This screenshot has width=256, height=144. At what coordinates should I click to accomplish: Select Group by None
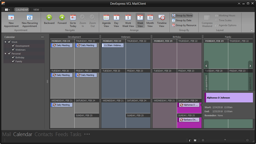click(x=182, y=16)
